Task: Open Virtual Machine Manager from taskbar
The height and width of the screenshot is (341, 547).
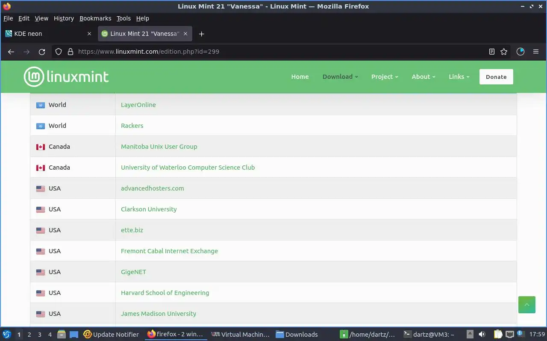Action: click(241, 335)
